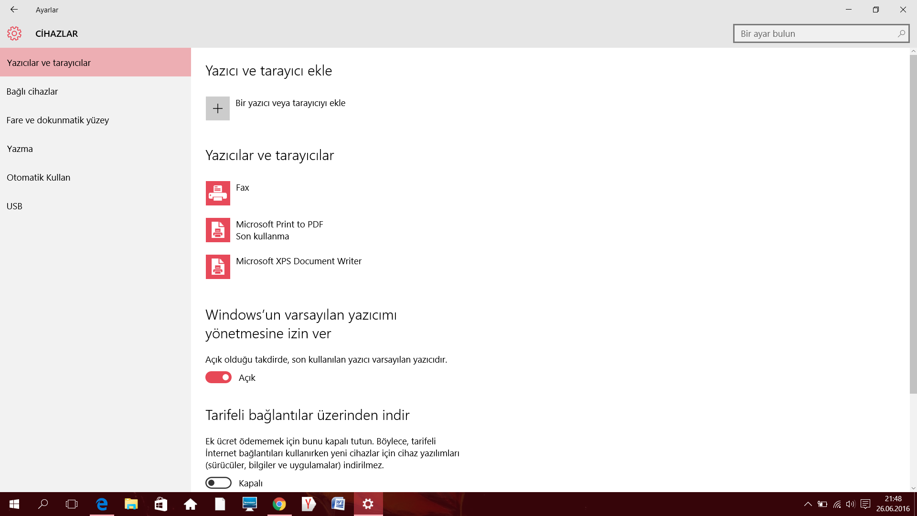Open volume control in tray
917x516 pixels.
[851, 504]
